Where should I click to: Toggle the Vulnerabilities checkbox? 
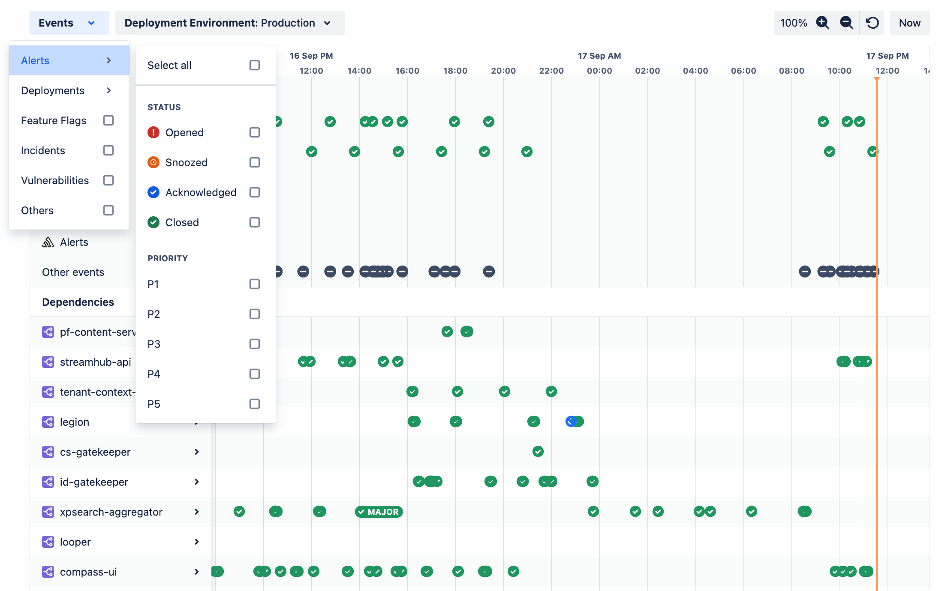(x=108, y=180)
